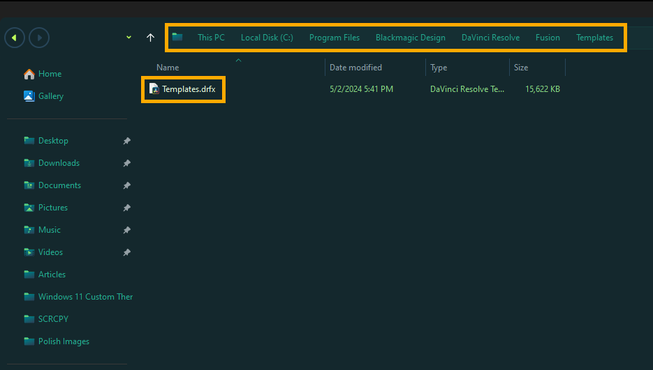653x370 pixels.
Task: Navigate to This PC in the breadcrumb
Action: click(211, 38)
